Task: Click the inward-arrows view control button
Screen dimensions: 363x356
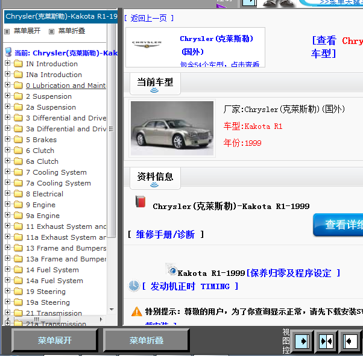Action: coord(326,341)
